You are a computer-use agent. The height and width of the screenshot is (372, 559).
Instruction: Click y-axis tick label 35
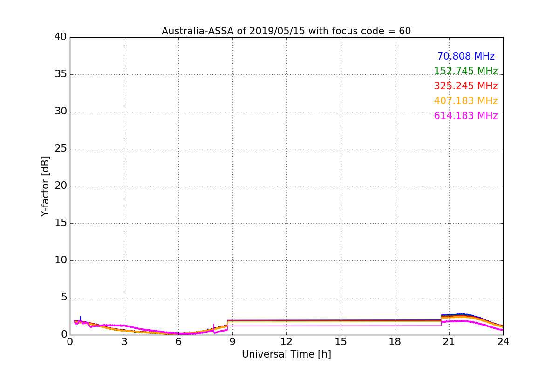pos(61,74)
